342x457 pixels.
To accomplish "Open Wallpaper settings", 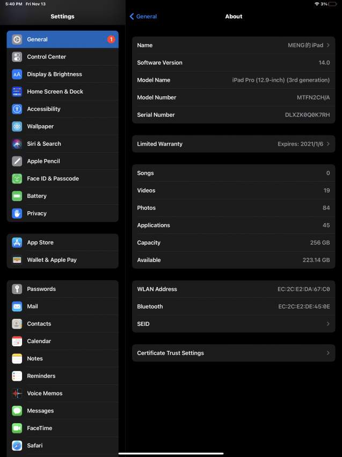I will tap(63, 126).
